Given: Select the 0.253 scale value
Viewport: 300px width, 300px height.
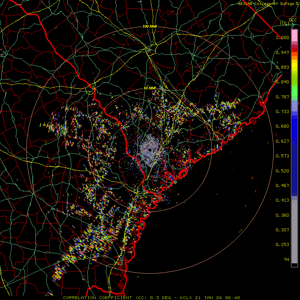Looking at the screenshot, I should (282, 245).
